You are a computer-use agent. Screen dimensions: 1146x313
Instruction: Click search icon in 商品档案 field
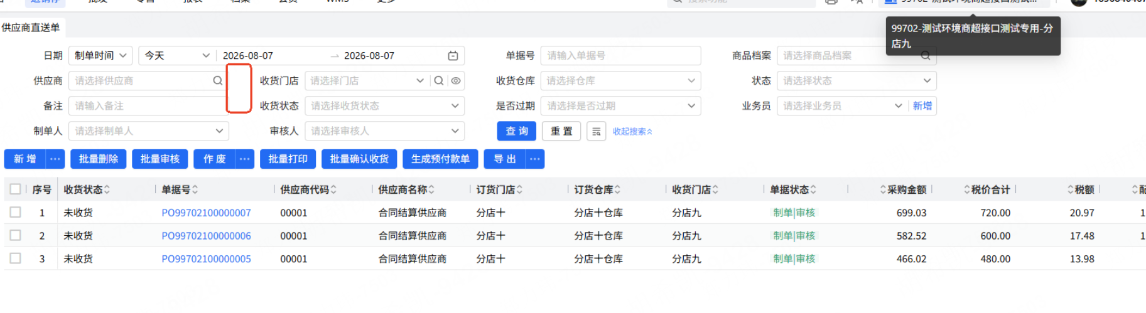(x=925, y=56)
